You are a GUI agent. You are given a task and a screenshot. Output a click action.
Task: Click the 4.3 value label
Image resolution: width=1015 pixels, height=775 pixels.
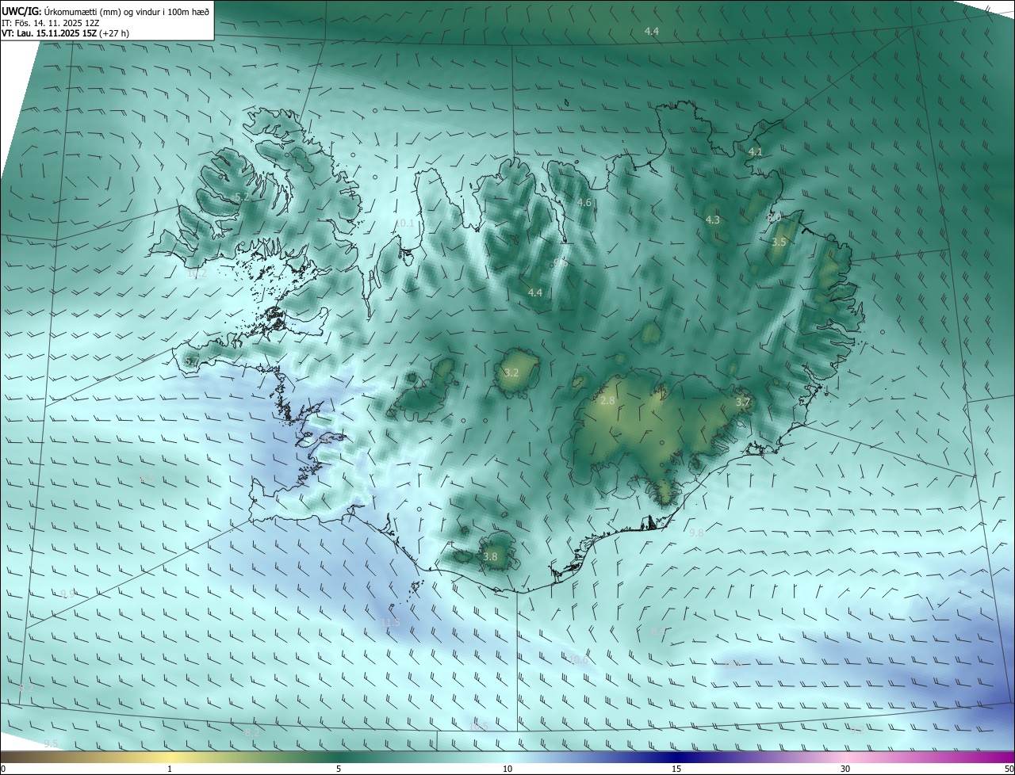(712, 220)
